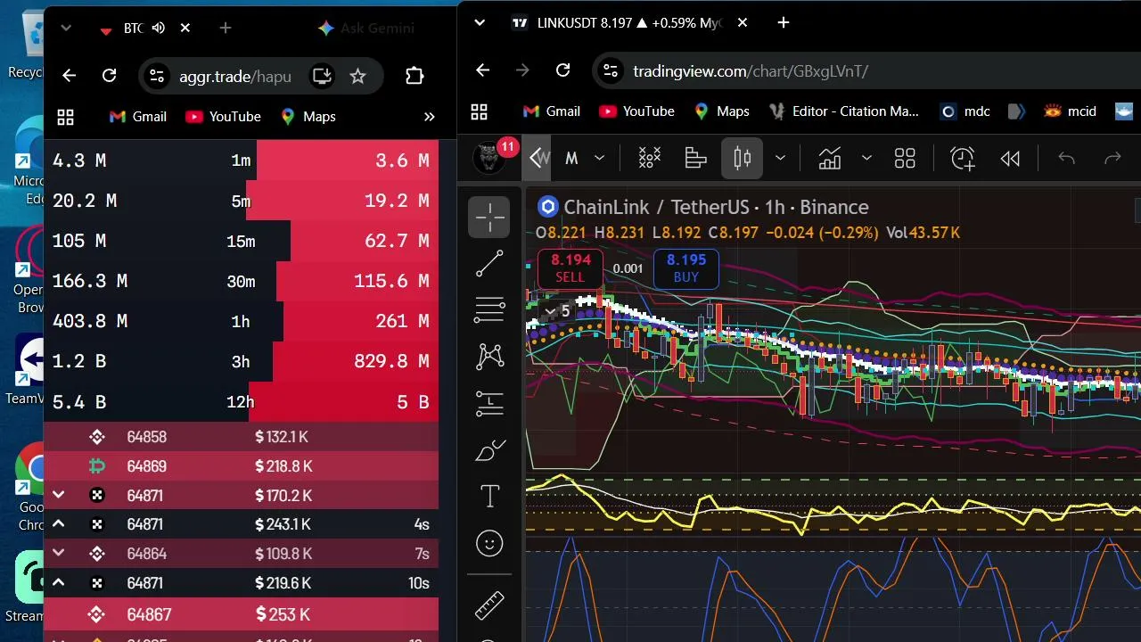
Task: Open indicator templates four-squares icon
Action: coord(905,159)
